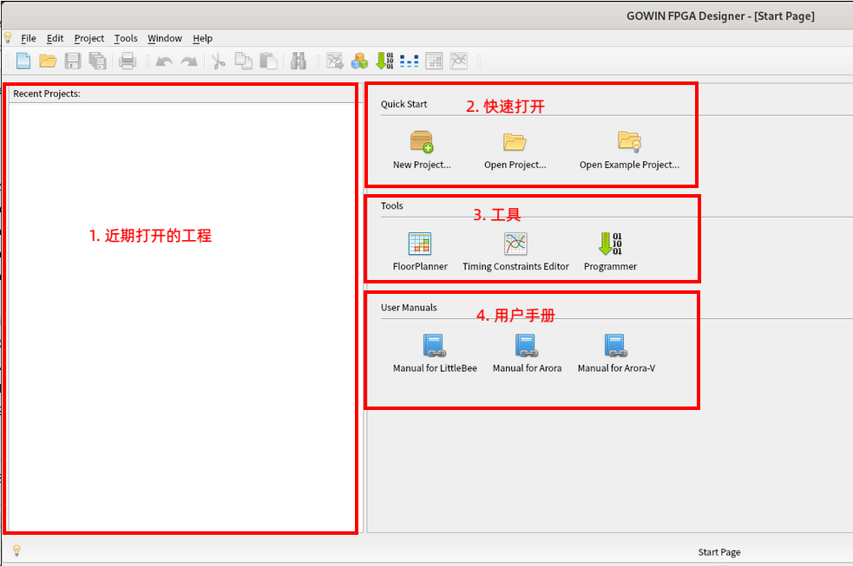Open the Help menu
The image size is (853, 566).
(x=202, y=38)
